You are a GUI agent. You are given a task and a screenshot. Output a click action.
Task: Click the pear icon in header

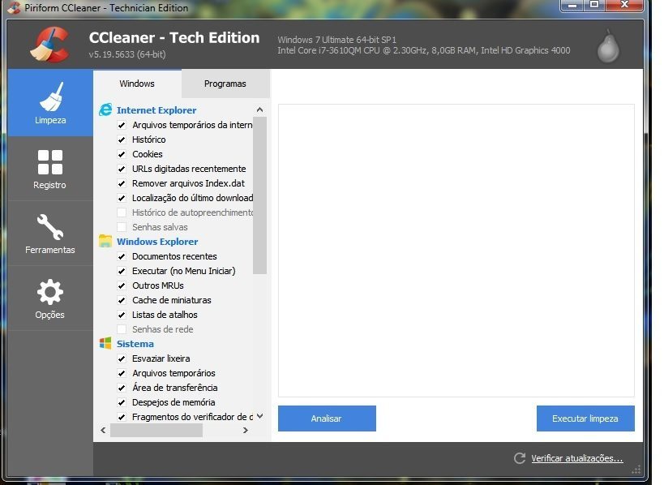pos(607,46)
